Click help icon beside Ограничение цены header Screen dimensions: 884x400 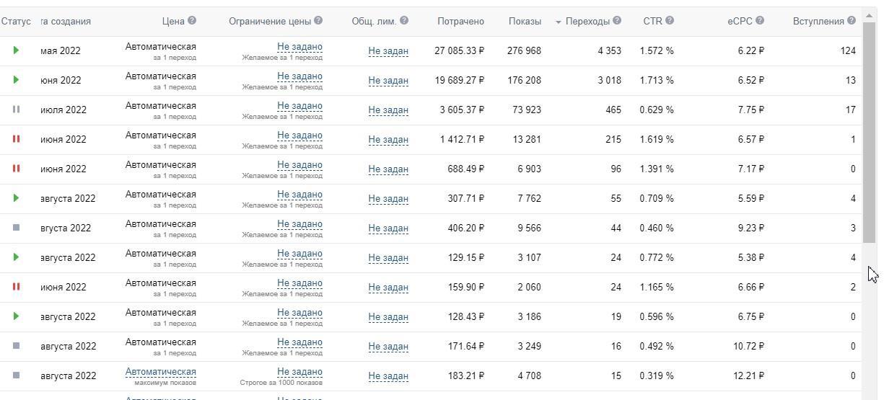[x=318, y=21]
